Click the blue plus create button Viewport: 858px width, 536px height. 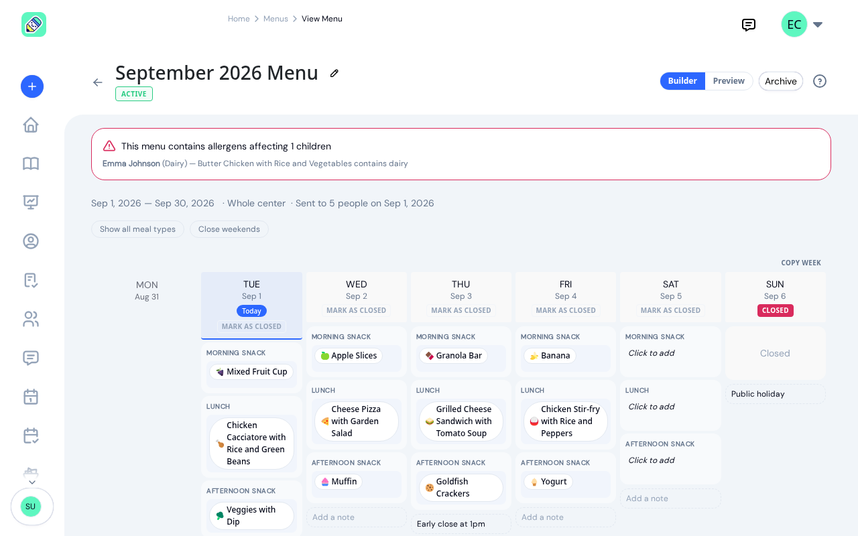click(32, 86)
